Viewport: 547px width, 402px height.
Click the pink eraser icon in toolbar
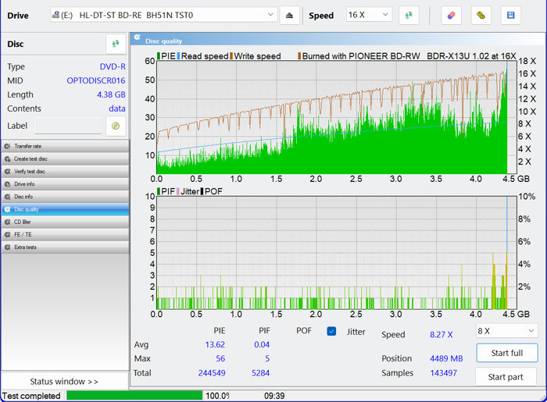[x=451, y=16]
